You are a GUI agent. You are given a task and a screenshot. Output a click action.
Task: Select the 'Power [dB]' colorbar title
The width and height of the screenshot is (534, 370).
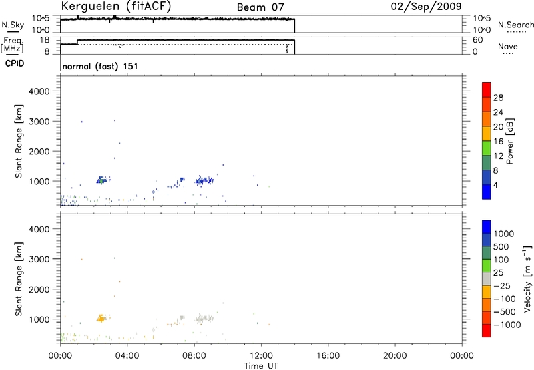[510, 141]
